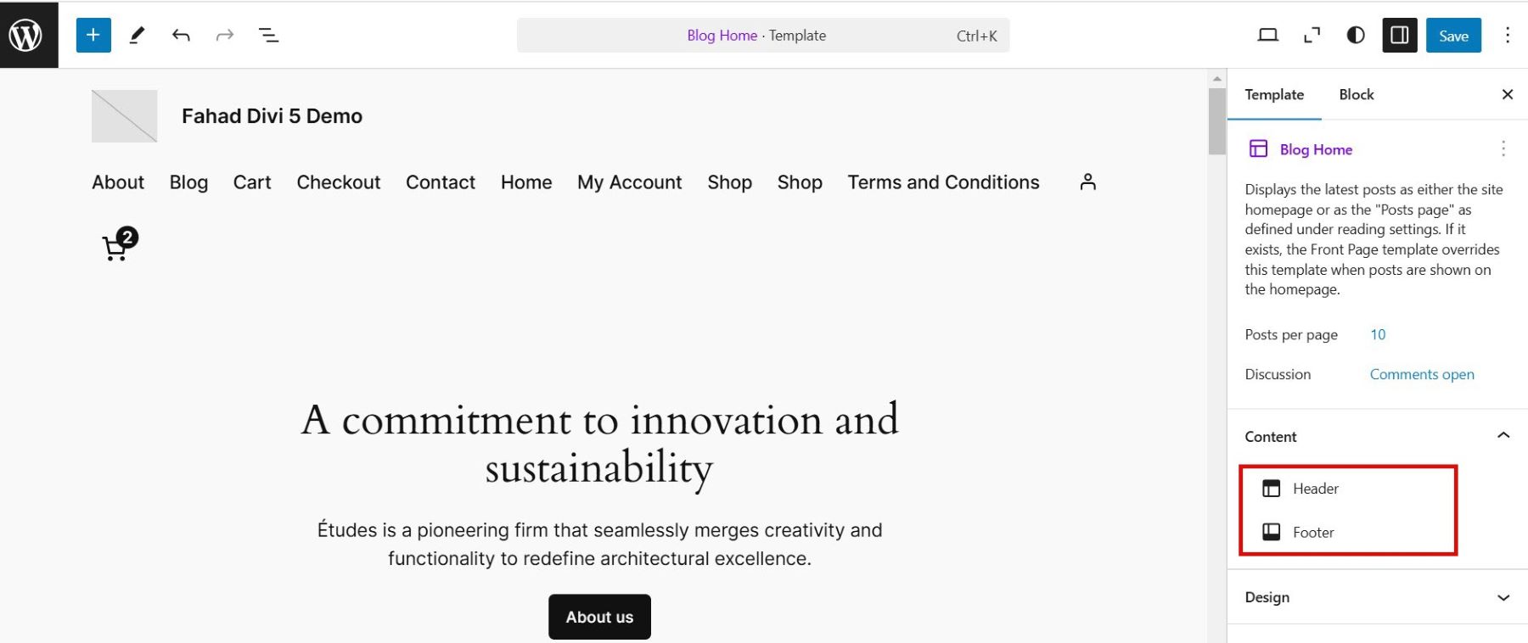The image size is (1528, 643).
Task: Open the block inserter plus button
Action: [93, 35]
